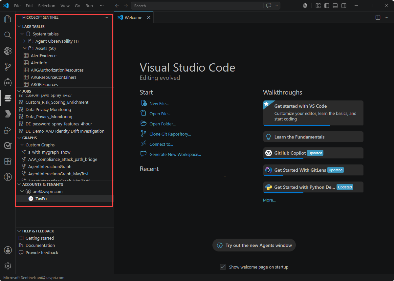Open the Search view in activity bar
The height and width of the screenshot is (281, 394).
click(8, 35)
